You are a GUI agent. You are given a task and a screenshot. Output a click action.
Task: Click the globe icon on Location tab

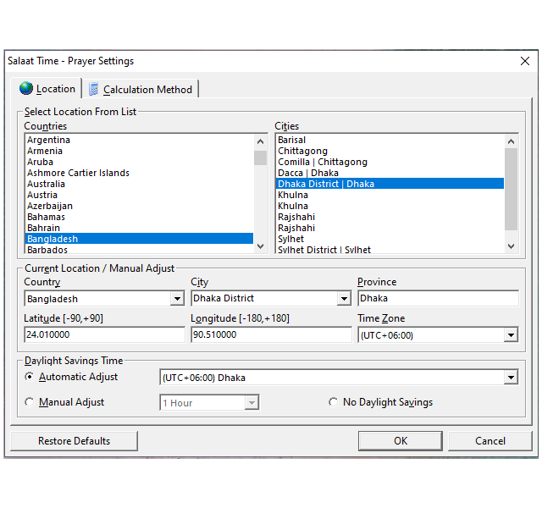(26, 88)
